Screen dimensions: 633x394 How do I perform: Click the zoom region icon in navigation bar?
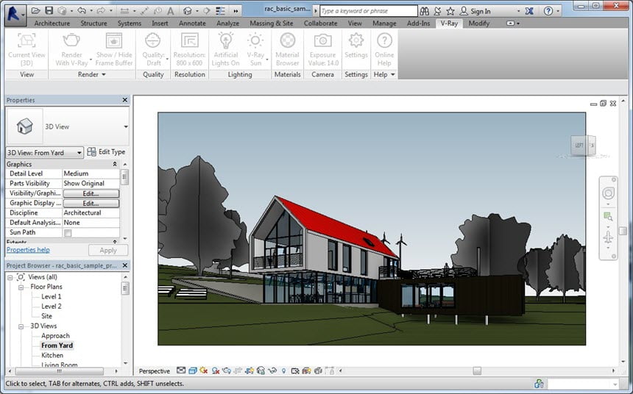pos(608,216)
